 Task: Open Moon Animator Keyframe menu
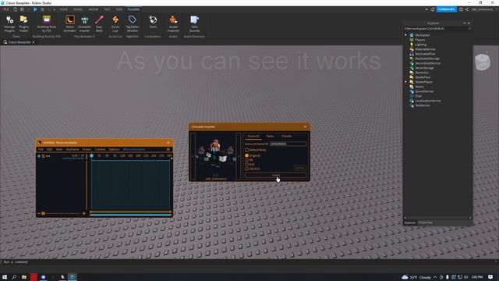point(73,149)
